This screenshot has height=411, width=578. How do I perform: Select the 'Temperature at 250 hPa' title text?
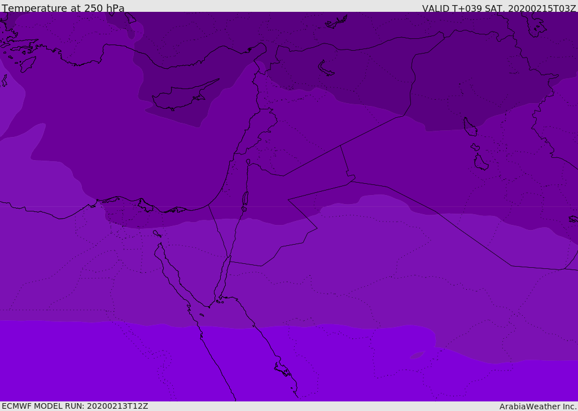click(63, 8)
